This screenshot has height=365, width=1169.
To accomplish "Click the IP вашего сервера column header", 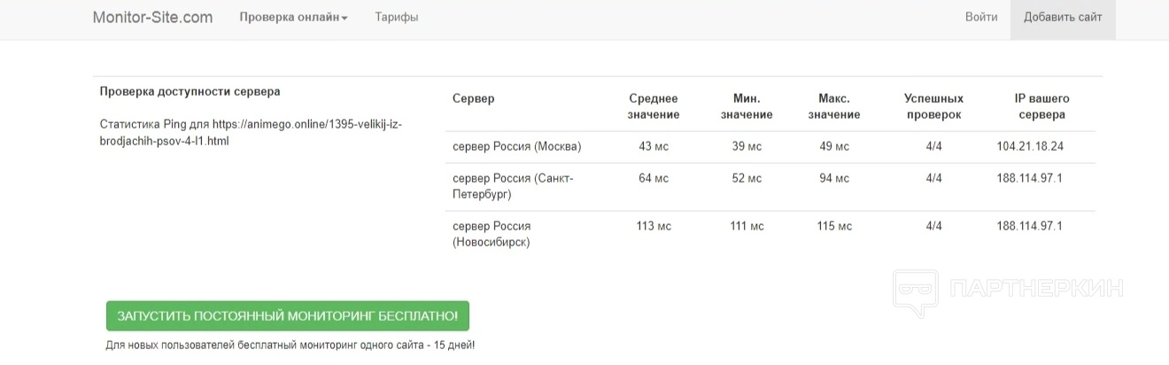I will [x=1042, y=106].
